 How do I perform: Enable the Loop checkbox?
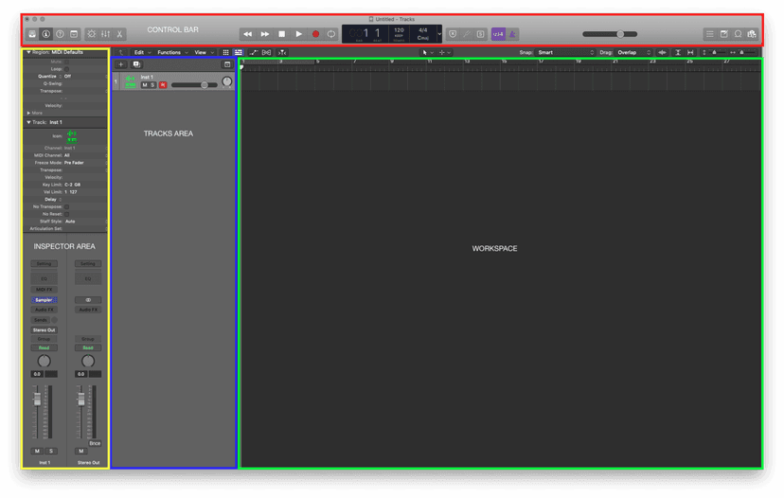[67, 69]
